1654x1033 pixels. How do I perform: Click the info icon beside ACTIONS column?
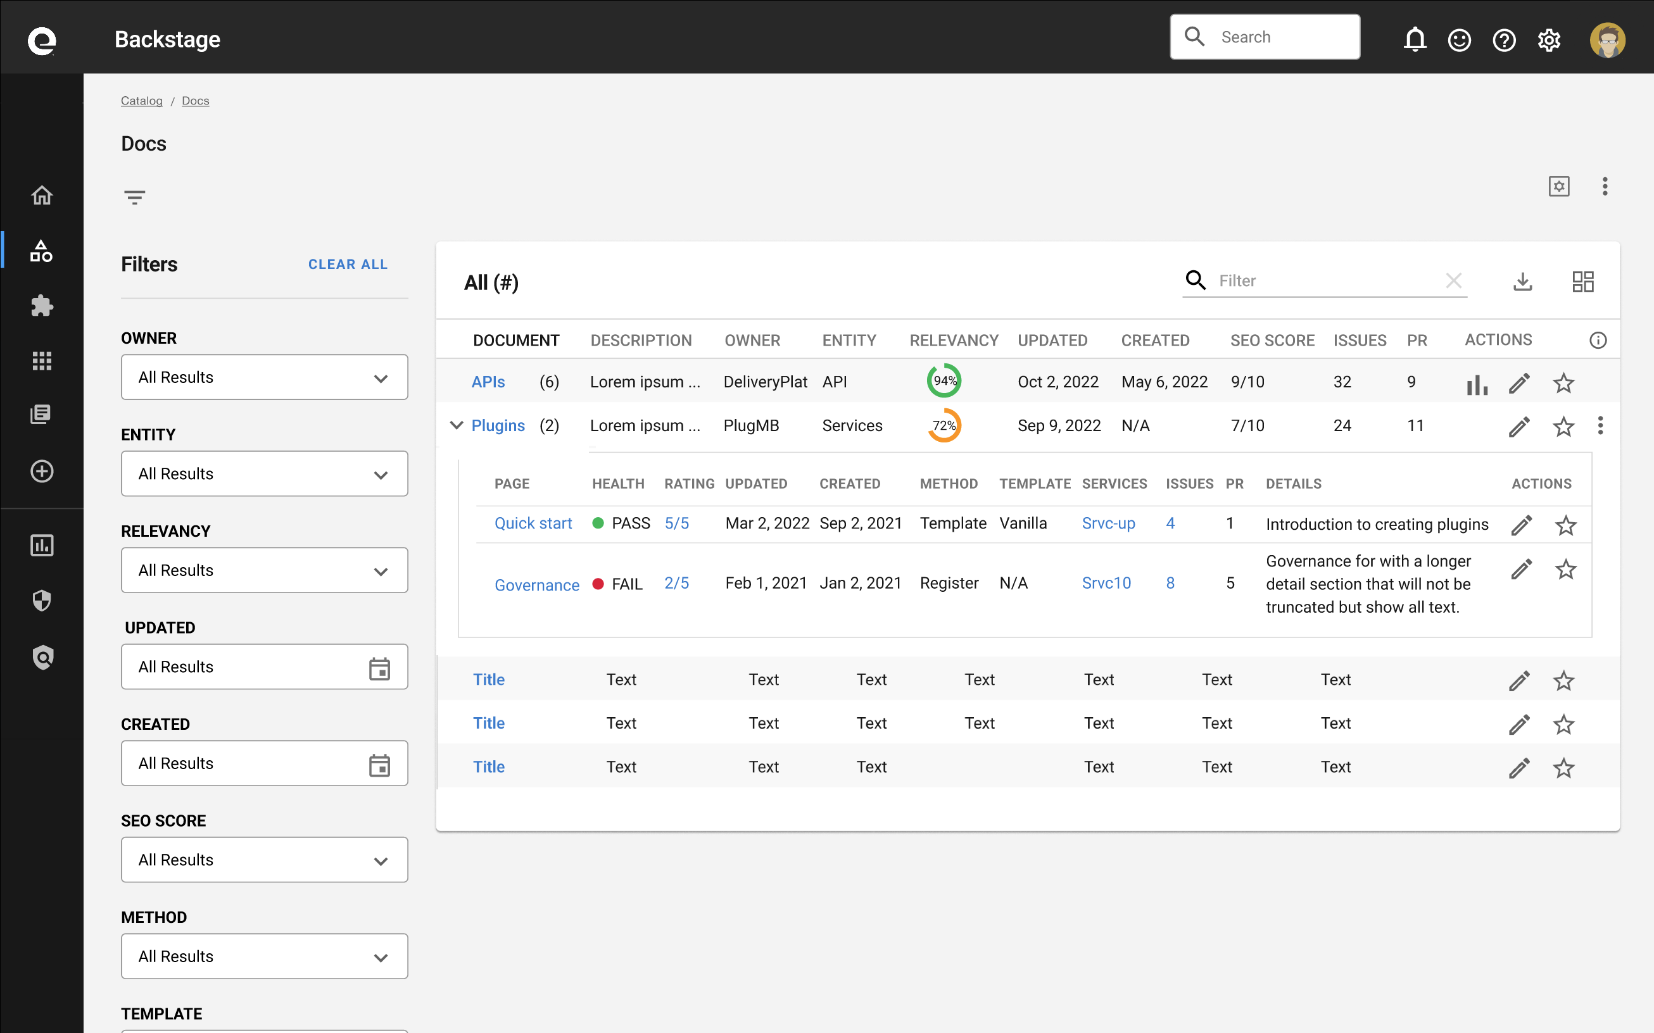[1598, 341]
